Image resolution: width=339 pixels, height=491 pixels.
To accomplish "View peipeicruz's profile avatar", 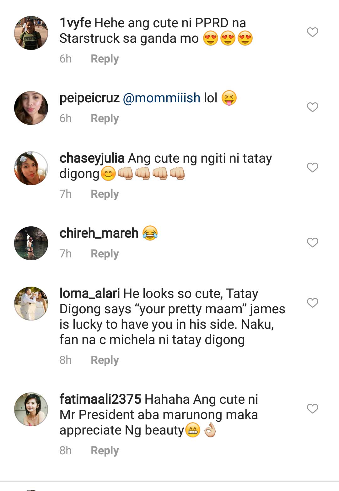I will (31, 108).
